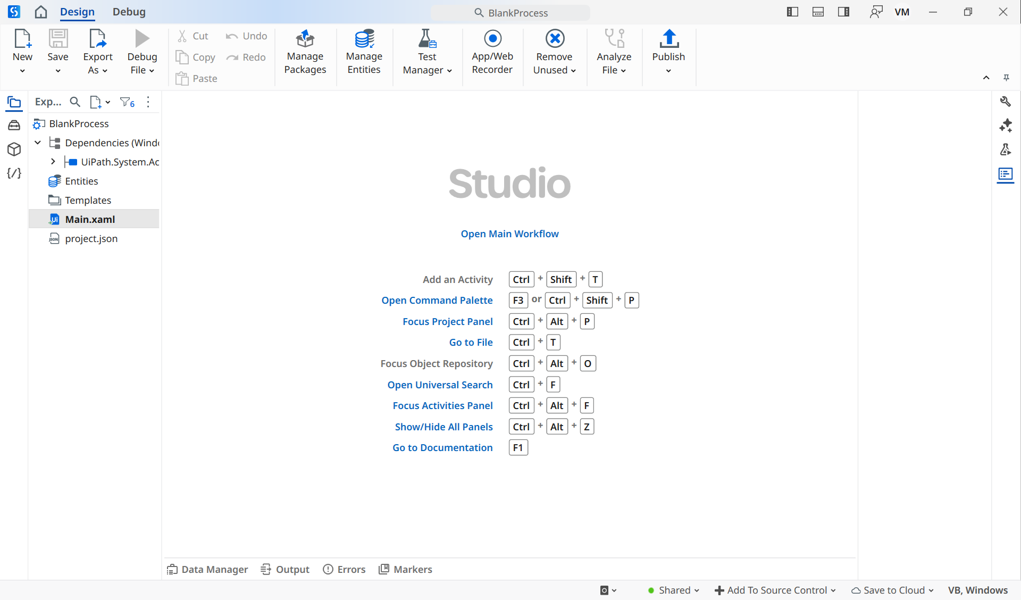Launch the App/Web Recorder
1021x600 pixels.
tap(492, 52)
